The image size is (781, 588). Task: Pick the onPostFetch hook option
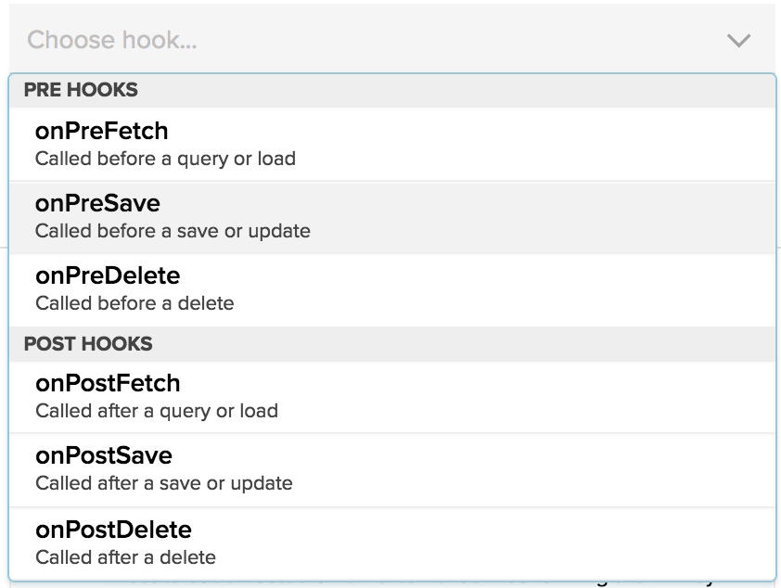(108, 383)
